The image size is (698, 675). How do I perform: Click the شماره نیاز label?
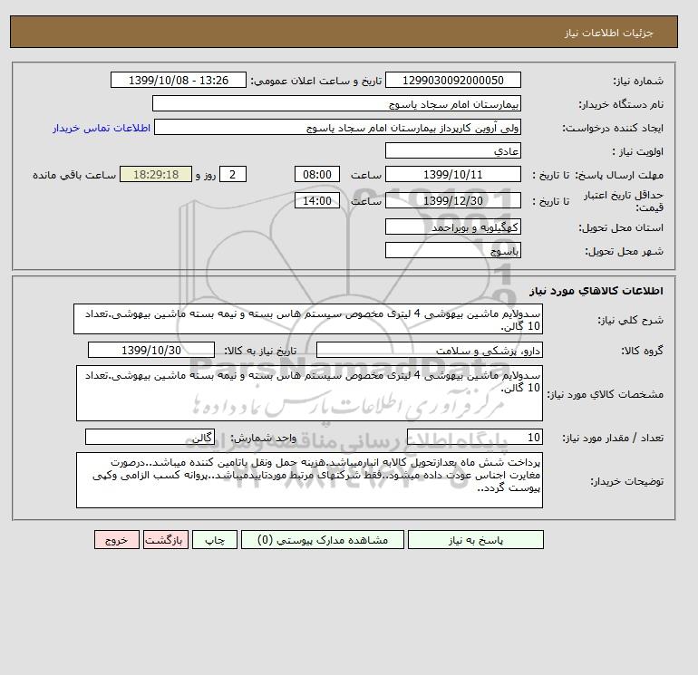(x=638, y=81)
